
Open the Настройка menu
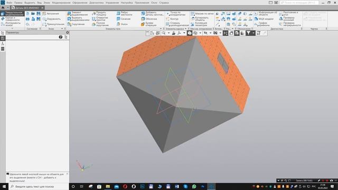coord(127,3)
